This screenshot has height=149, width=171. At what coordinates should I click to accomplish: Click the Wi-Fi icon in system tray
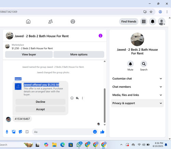click(x=139, y=145)
